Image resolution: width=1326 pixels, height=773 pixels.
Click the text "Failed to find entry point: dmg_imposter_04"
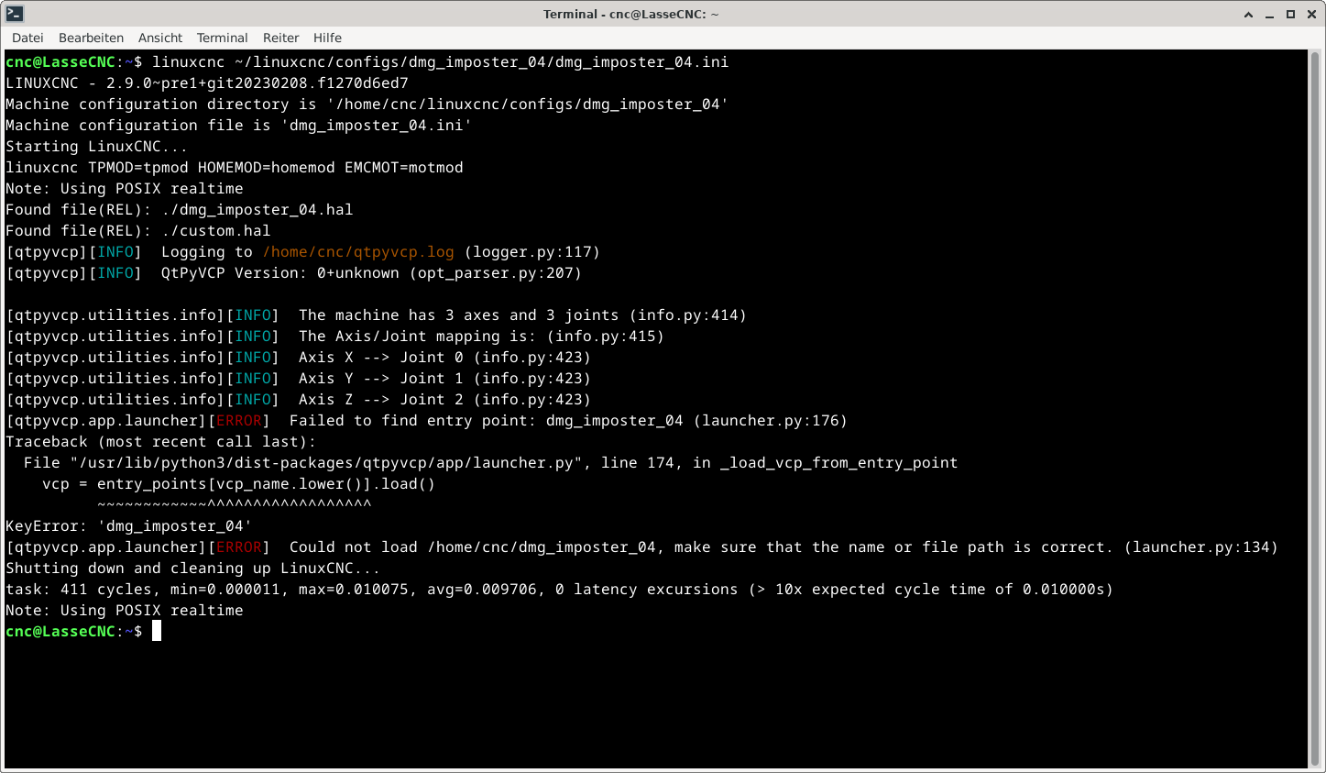coord(487,421)
